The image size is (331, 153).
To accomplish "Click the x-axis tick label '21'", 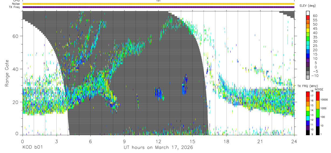I will pyautogui.click(x=260, y=141).
